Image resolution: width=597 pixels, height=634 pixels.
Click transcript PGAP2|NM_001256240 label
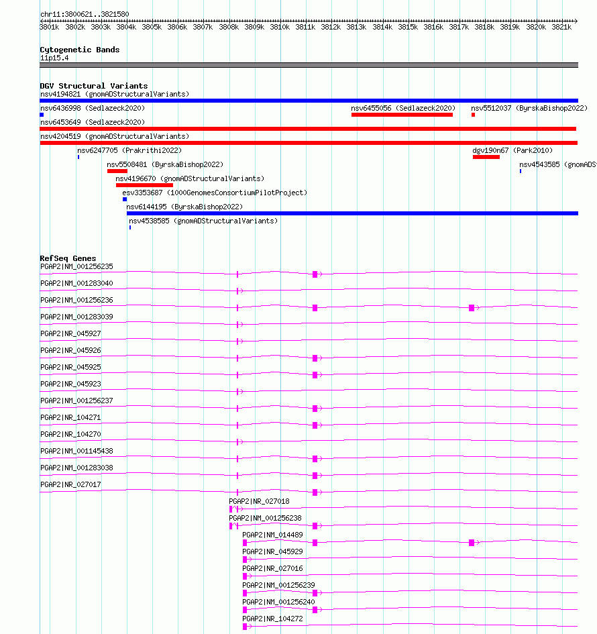(x=278, y=602)
